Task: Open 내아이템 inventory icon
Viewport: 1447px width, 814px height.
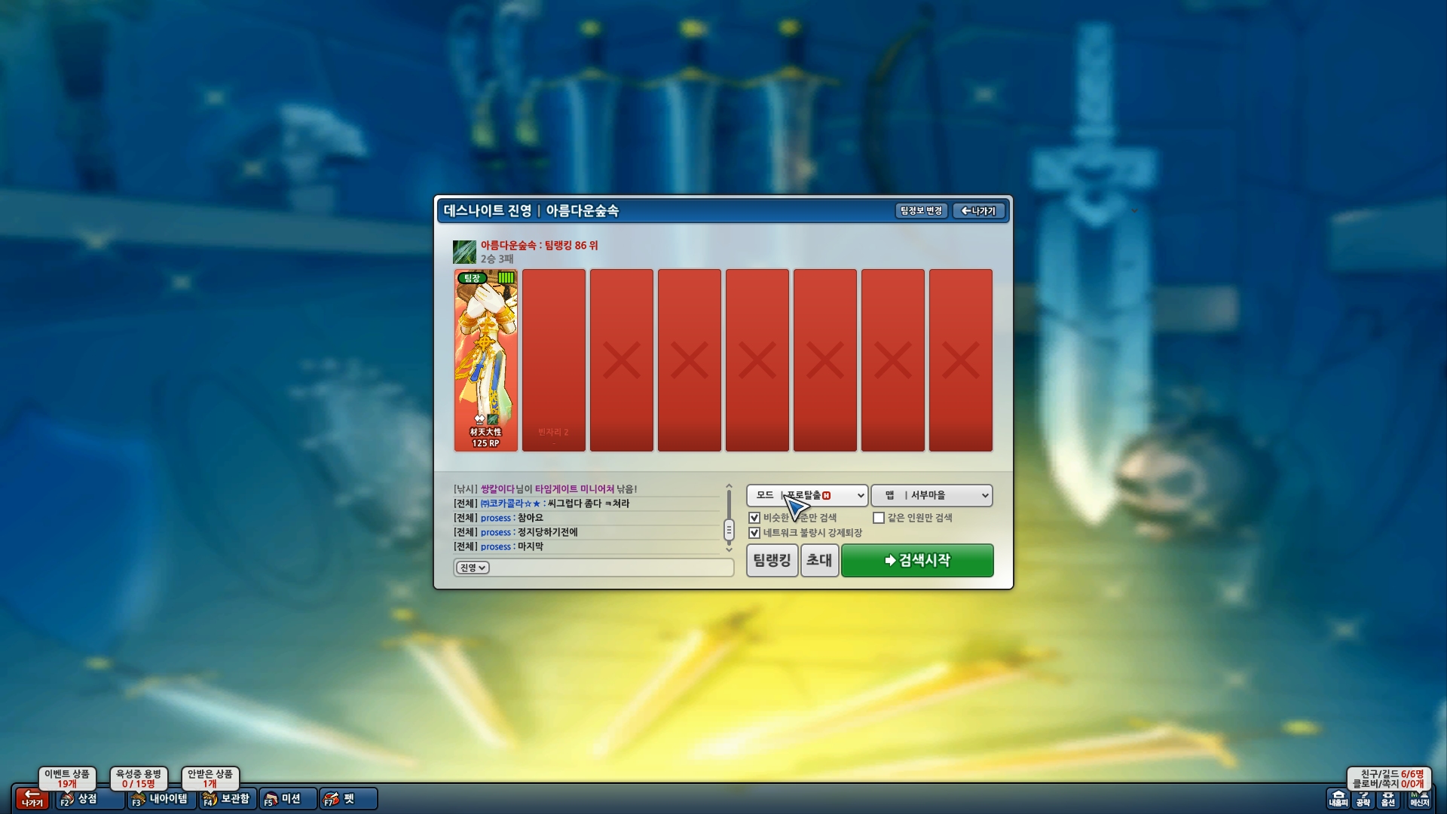Action: pyautogui.click(x=160, y=798)
